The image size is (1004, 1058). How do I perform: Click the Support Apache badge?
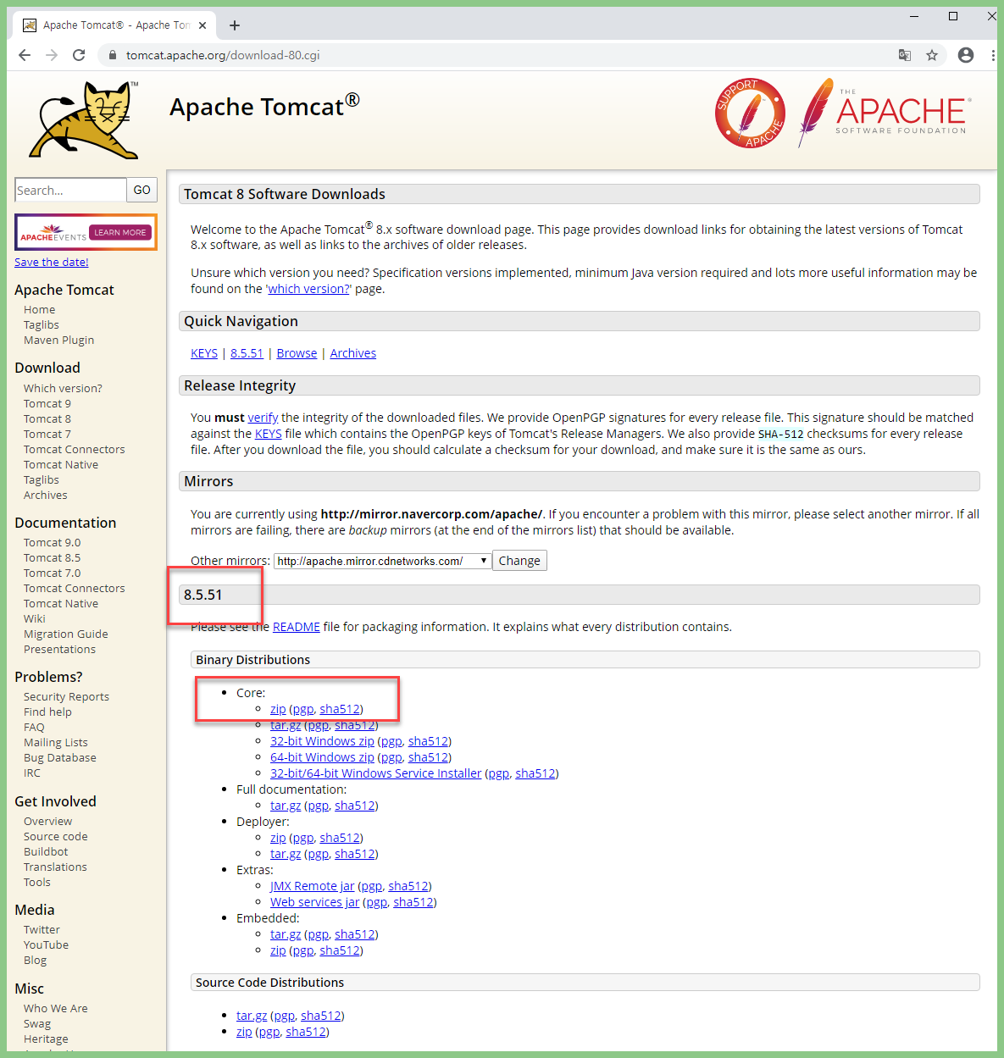[750, 113]
